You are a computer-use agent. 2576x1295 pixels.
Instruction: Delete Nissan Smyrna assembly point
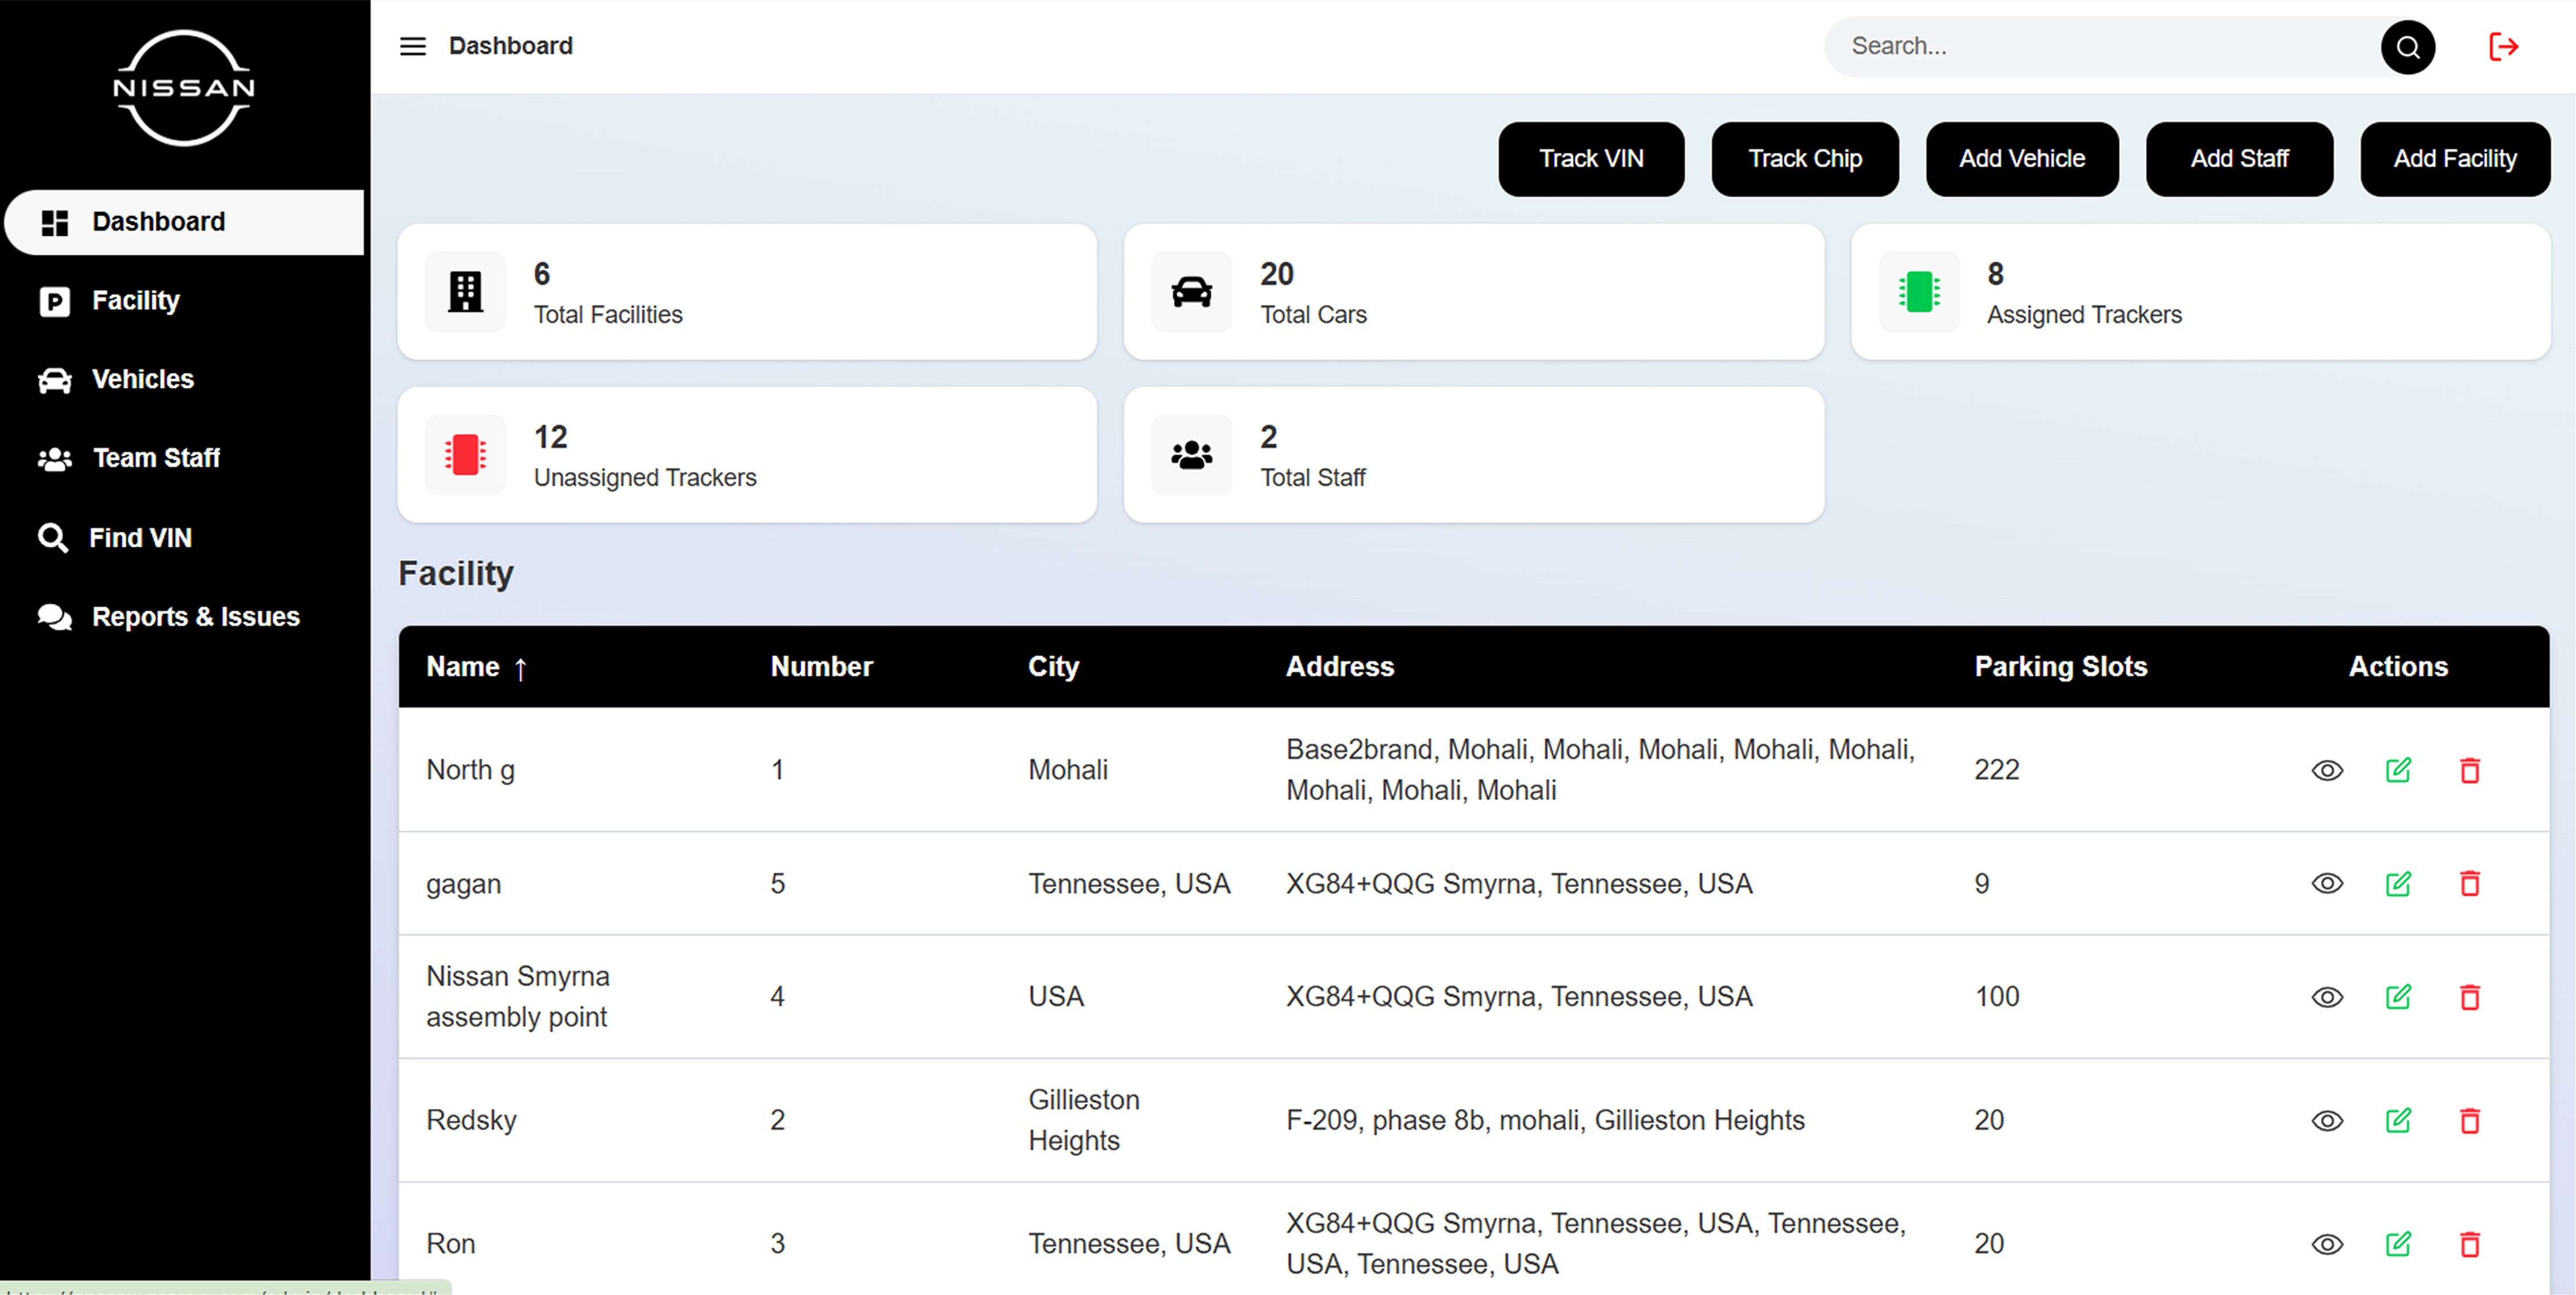pos(2469,997)
